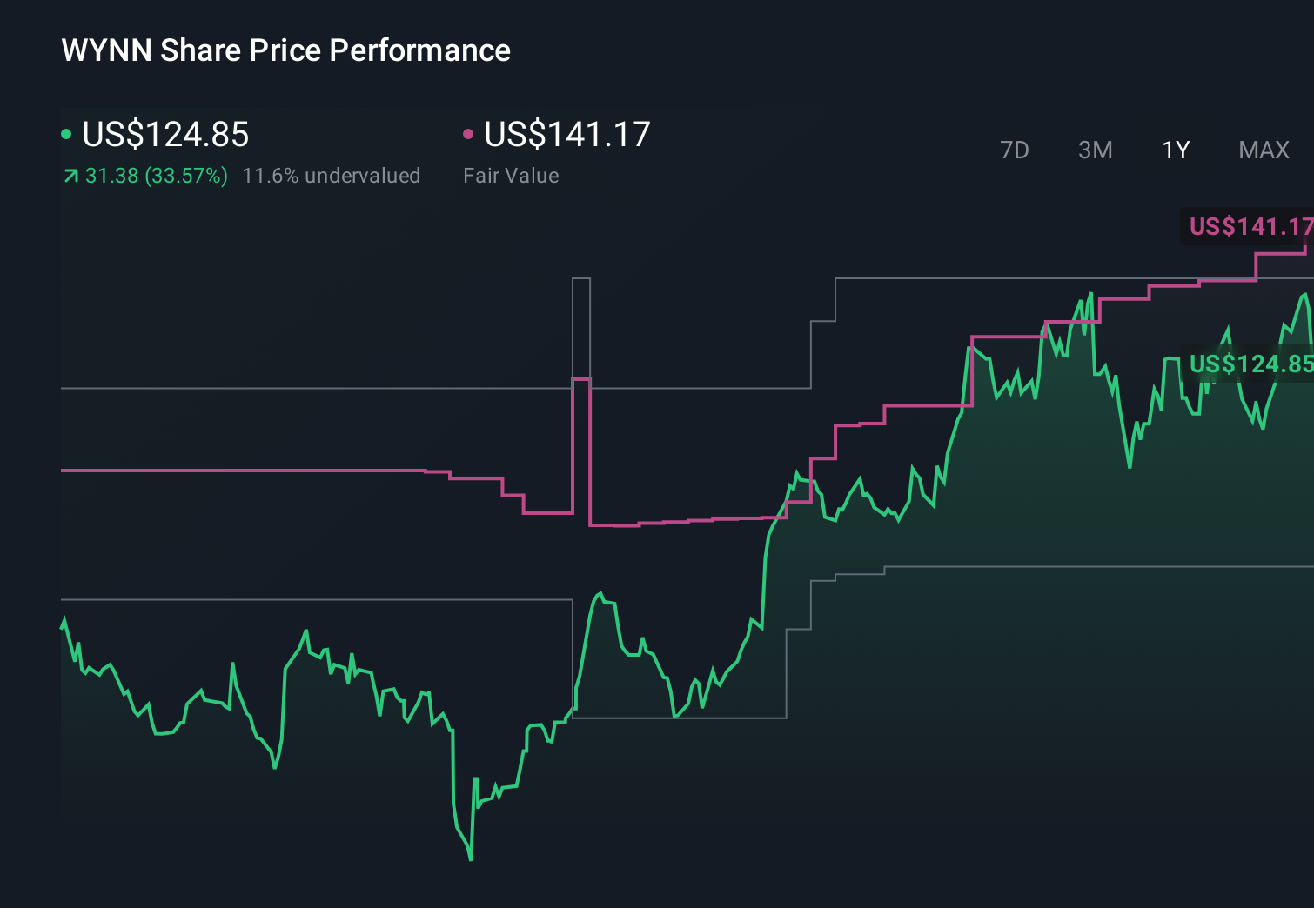1314x908 pixels.
Task: Select the 3M time range
Action: point(1094,150)
